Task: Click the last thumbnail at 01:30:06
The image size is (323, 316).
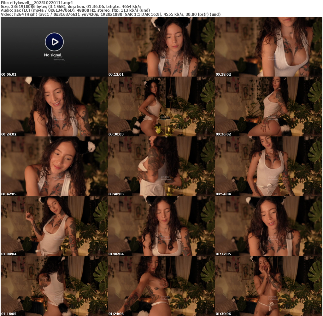Action: point(268,286)
